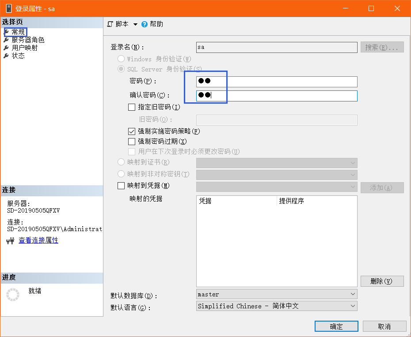The width and height of the screenshot is (411, 337).
Task: Click the server icon in title bar
Action: 9,8
